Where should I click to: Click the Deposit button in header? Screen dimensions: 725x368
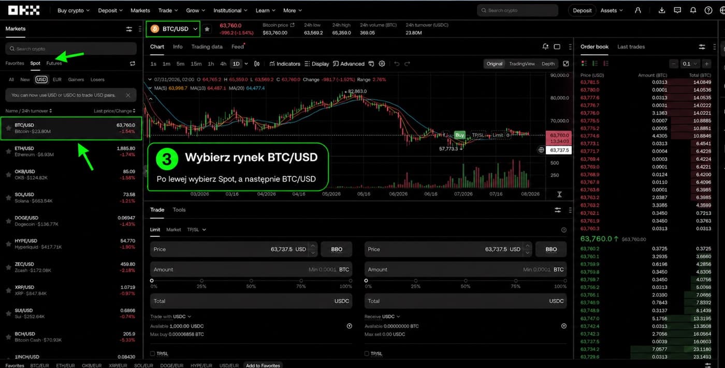point(582,10)
